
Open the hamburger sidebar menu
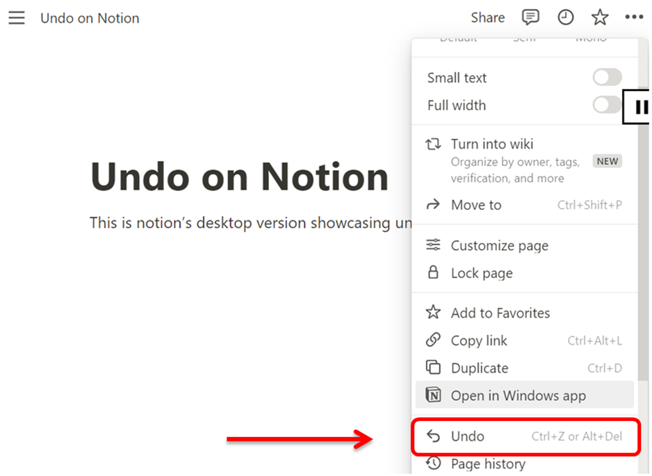(x=17, y=18)
